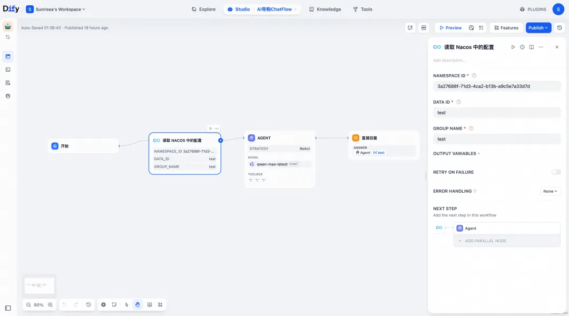
Task: Open version history icon next to Publish
Action: [x=559, y=27]
